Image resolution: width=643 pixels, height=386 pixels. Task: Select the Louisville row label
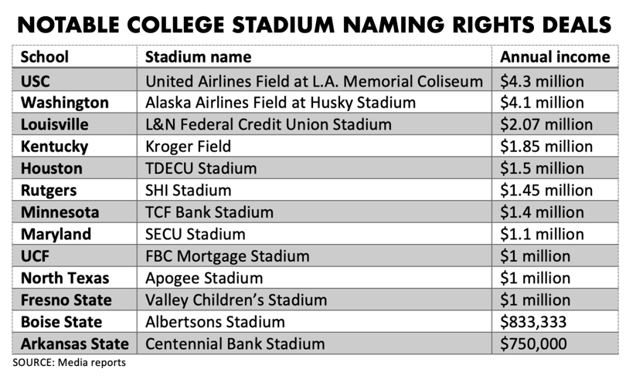coord(54,124)
